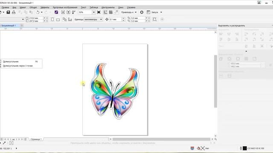Click the align to grid icon
Viewport: 273px width, 153px height.
pyautogui.click(x=246, y=59)
